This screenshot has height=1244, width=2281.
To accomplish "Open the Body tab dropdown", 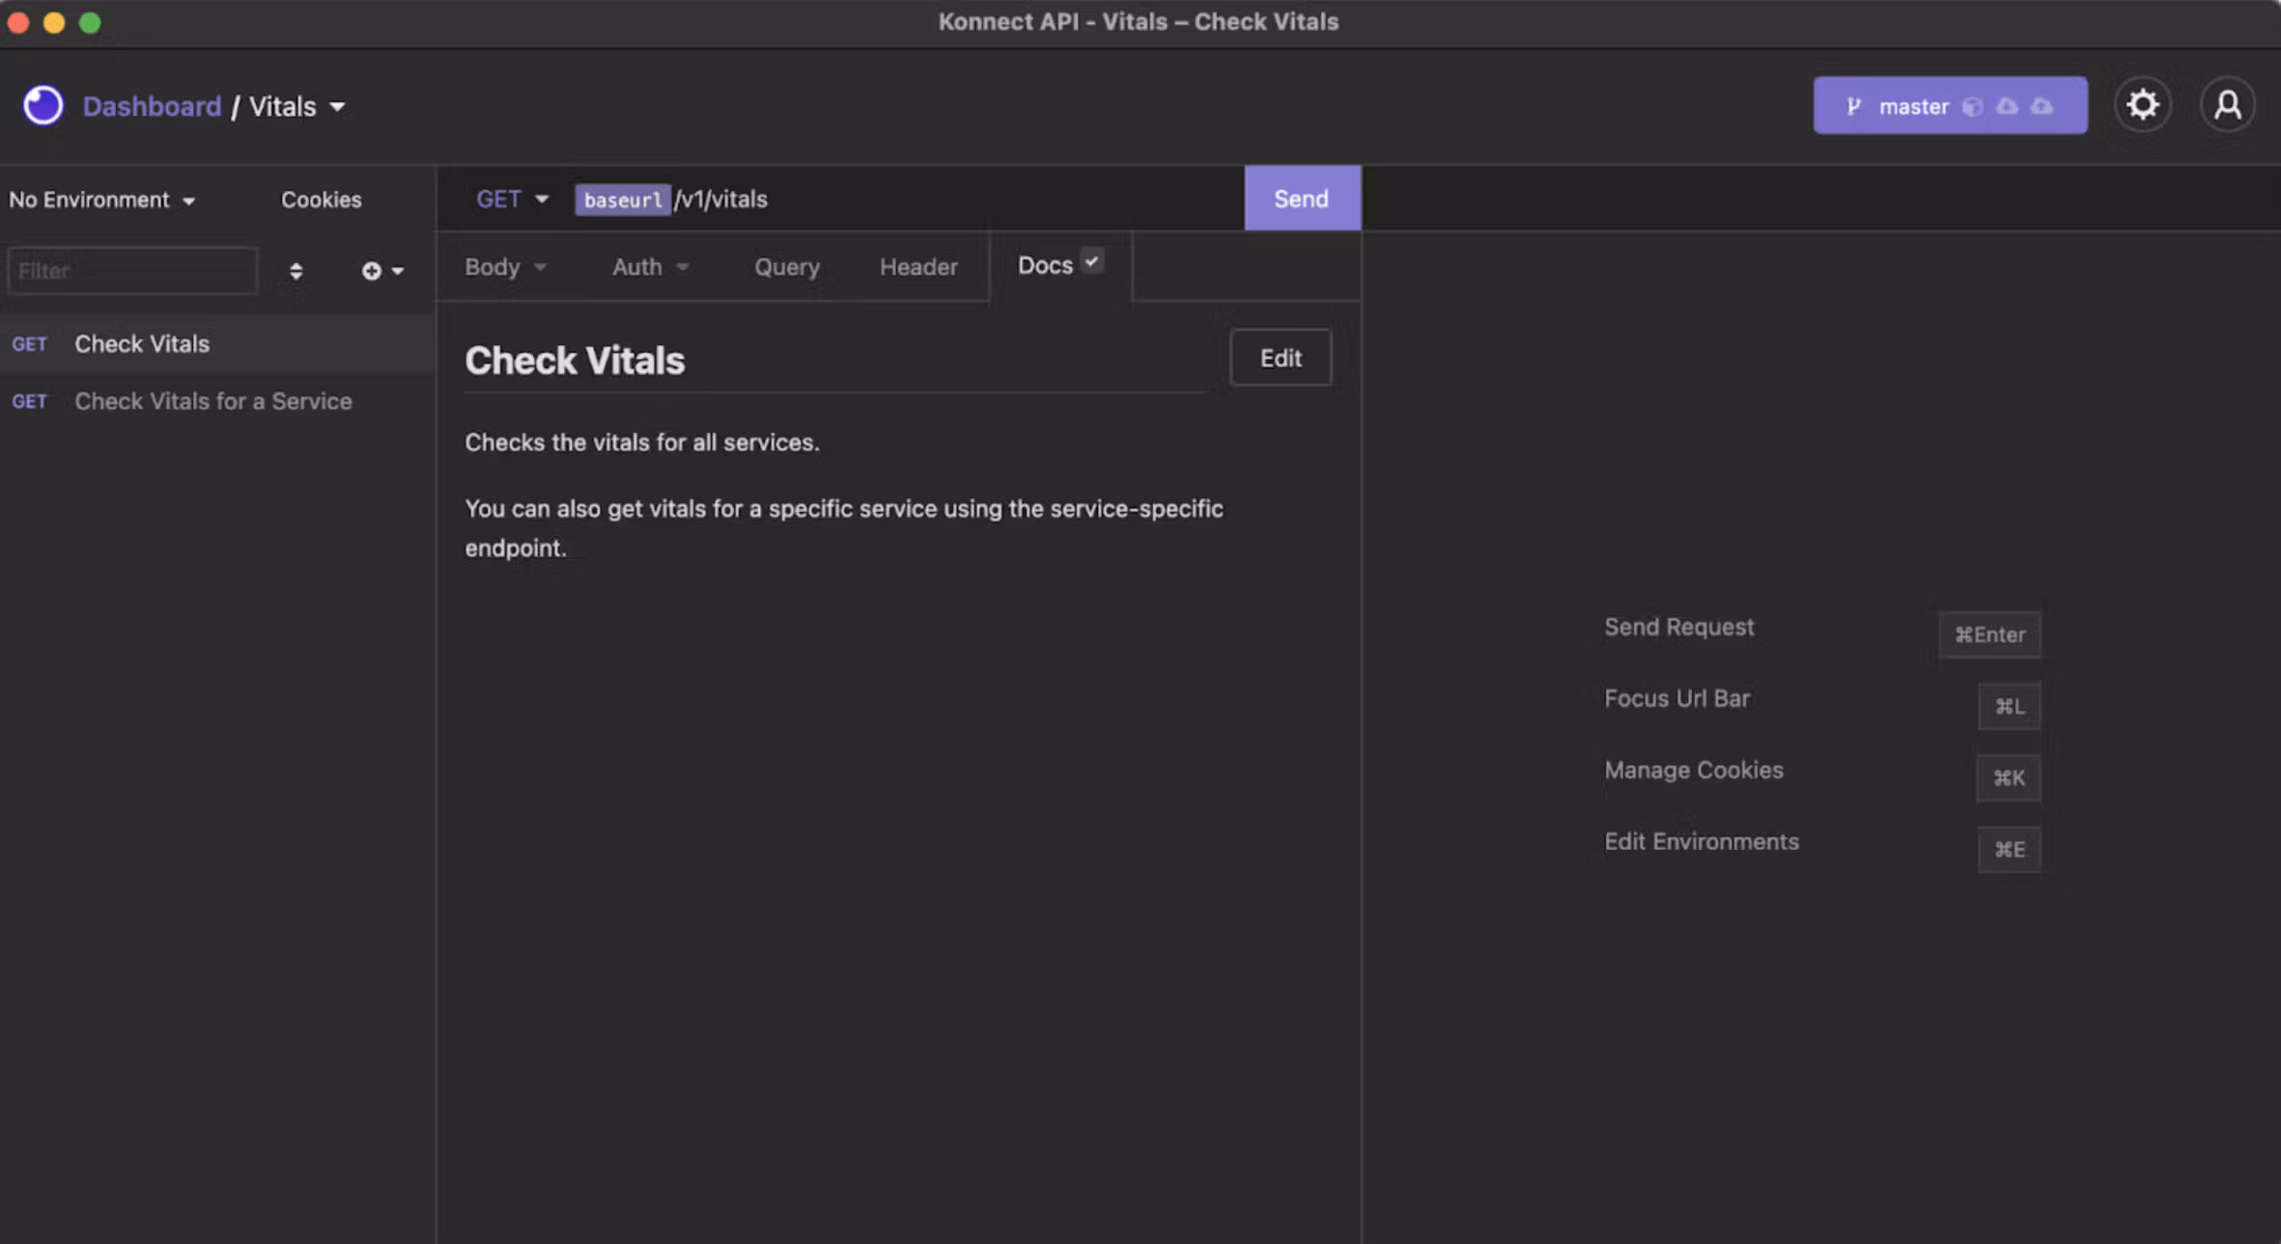I will [x=505, y=267].
